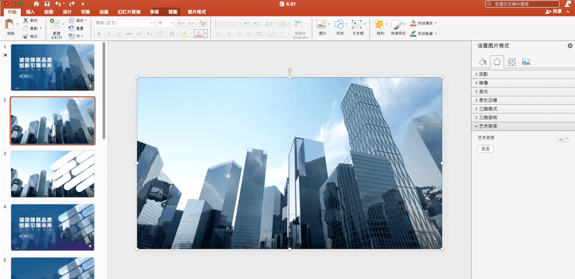The width and height of the screenshot is (575, 279).
Task: Click the Home icon in title bar
Action: [36, 4]
